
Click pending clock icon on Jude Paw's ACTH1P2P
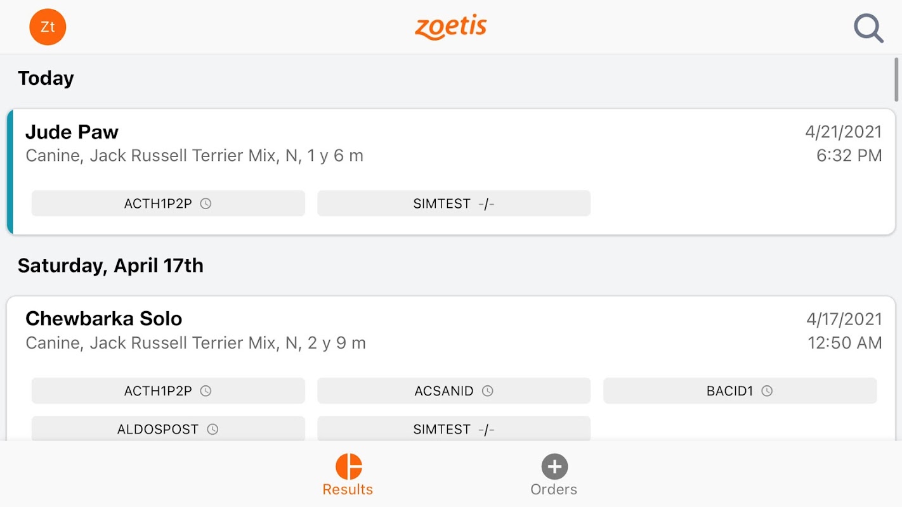pos(206,203)
